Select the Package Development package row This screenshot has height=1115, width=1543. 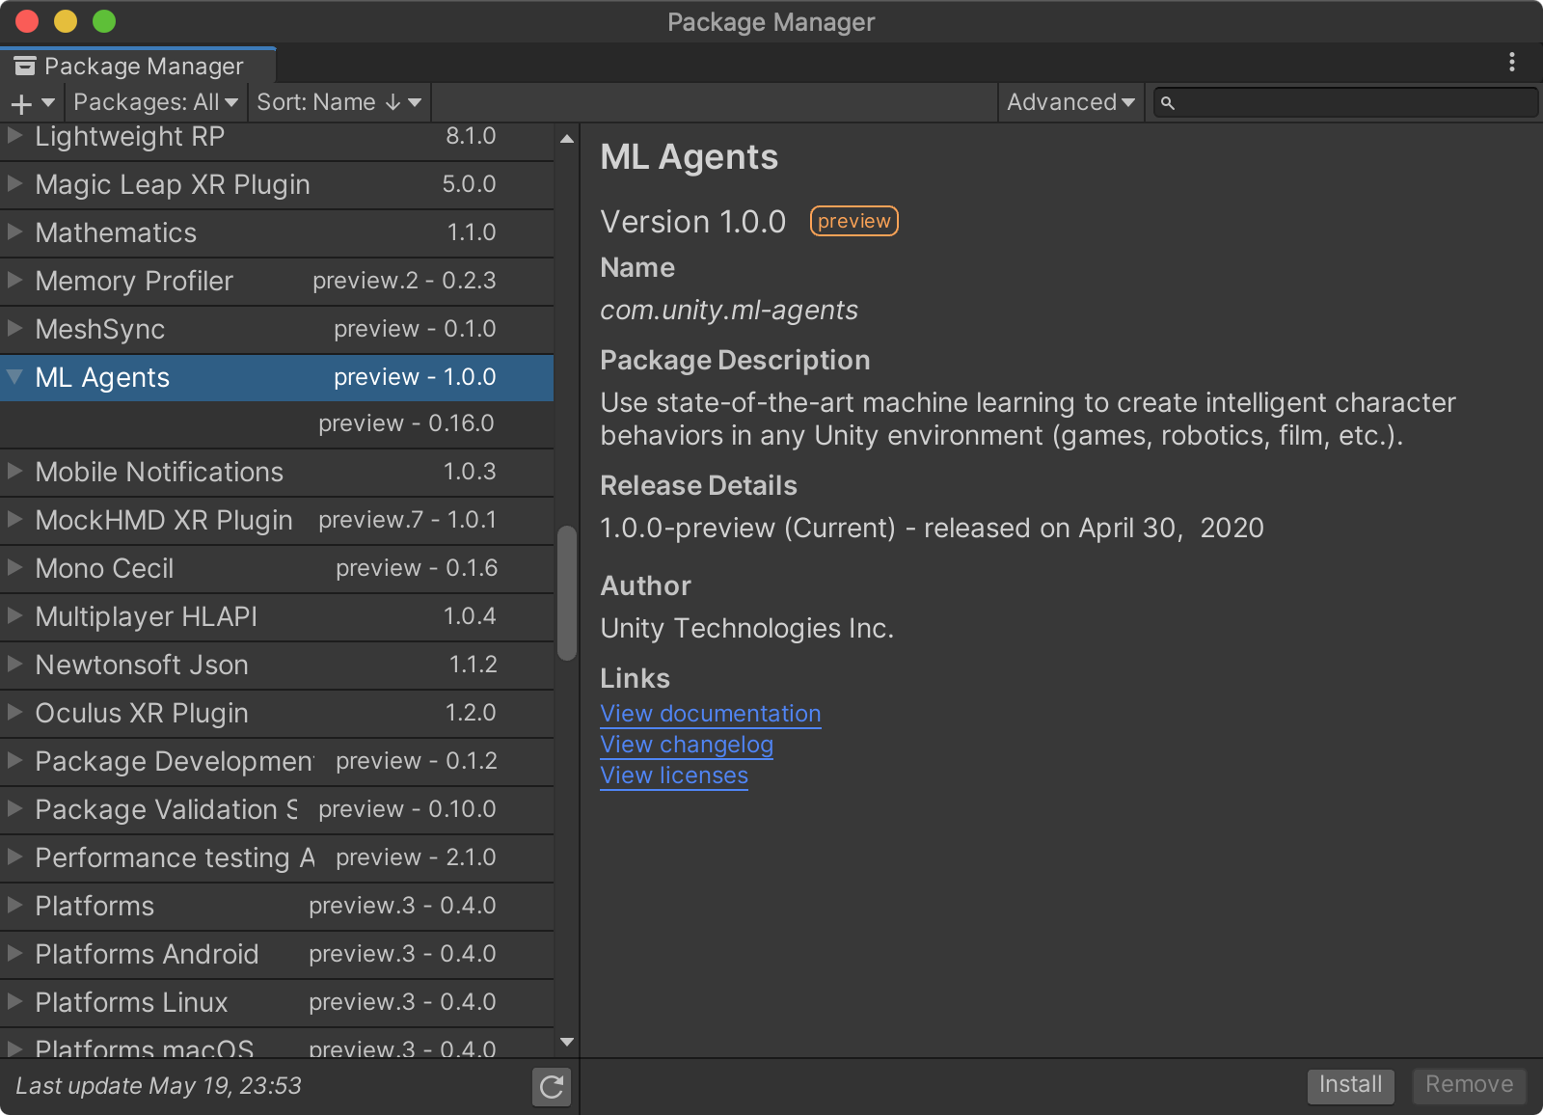pos(277,761)
